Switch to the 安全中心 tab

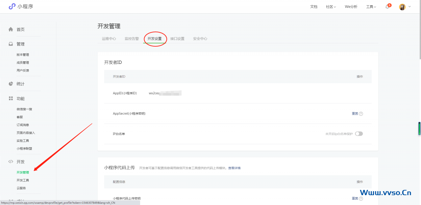200,39
